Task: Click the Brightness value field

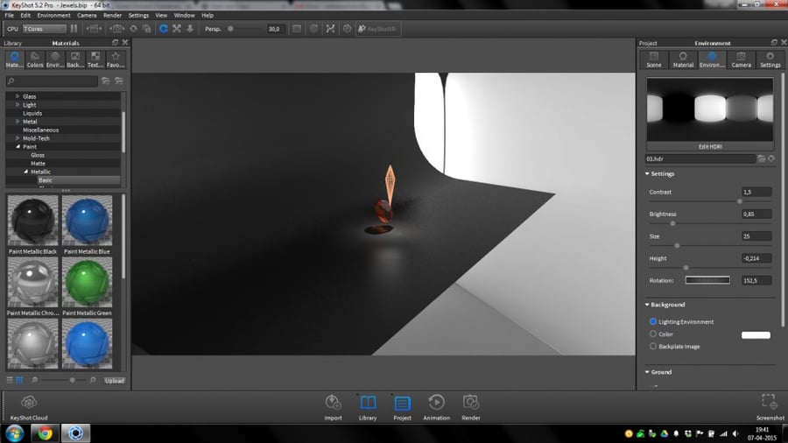Action: click(x=756, y=214)
